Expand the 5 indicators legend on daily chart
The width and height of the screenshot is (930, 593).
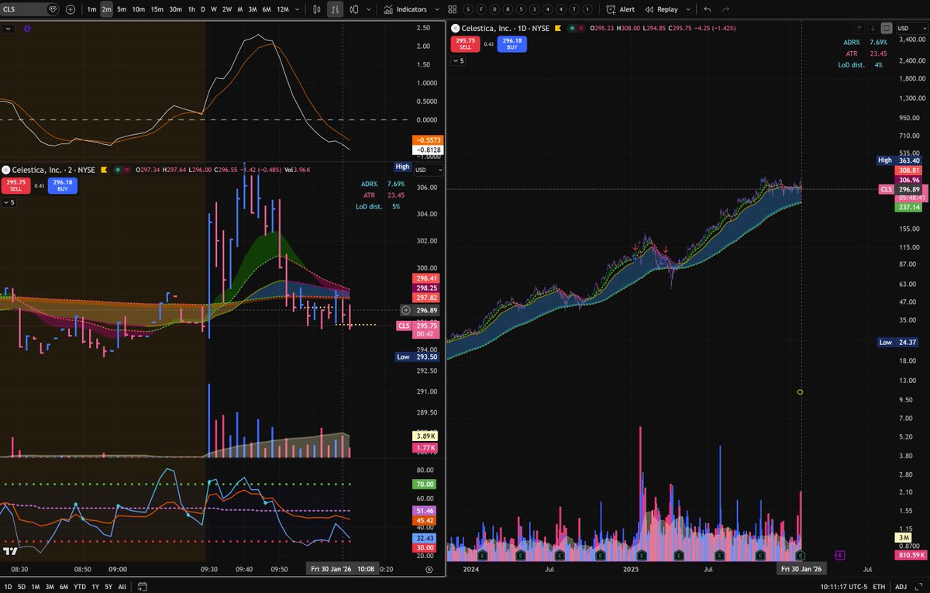tap(459, 60)
